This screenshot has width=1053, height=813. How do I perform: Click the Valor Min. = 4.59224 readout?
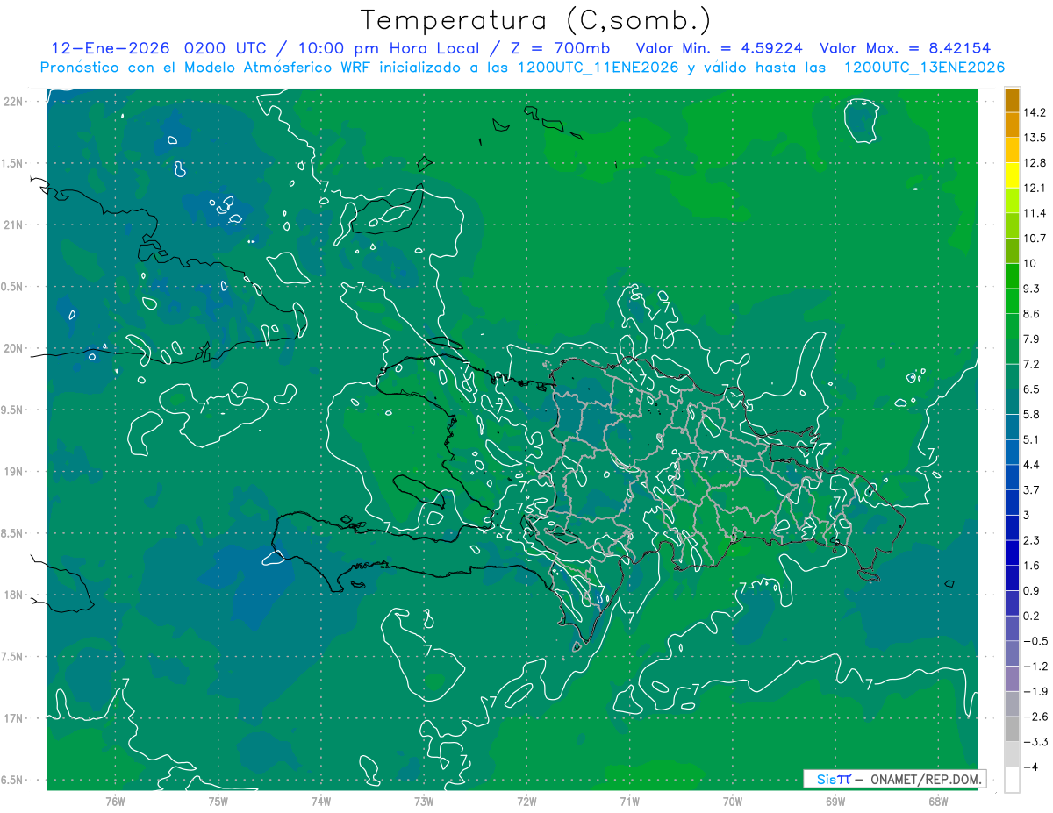tap(720, 47)
